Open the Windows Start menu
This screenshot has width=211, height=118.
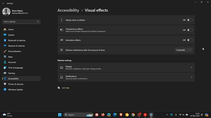[x=60, y=115]
